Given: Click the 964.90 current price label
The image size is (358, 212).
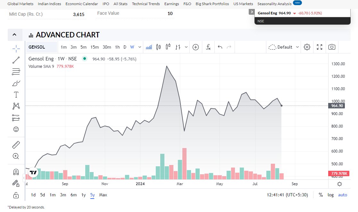Looking at the screenshot, I should coord(337,106).
